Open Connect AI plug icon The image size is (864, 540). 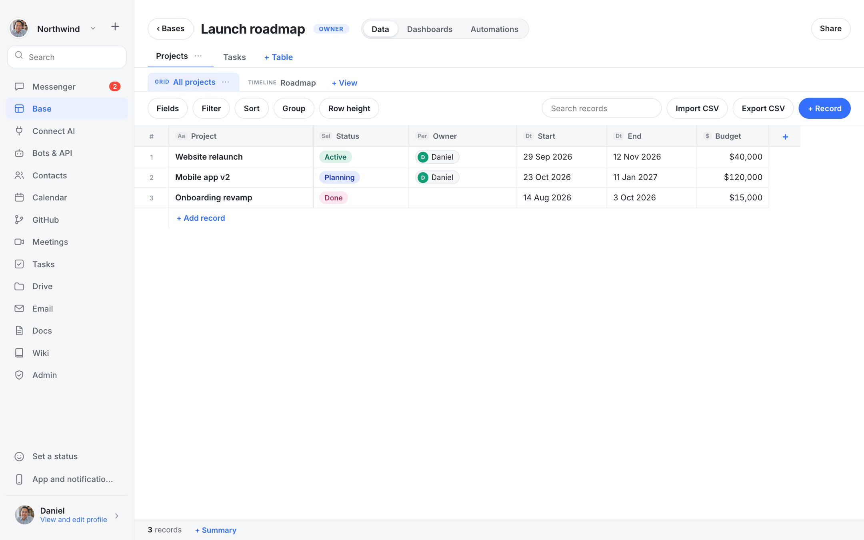point(19,131)
